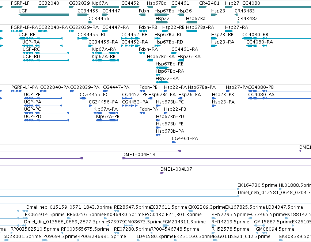311x242 pixels.
Task: Click the RE07280.5prime EST label
Action: click(x=133, y=229)
